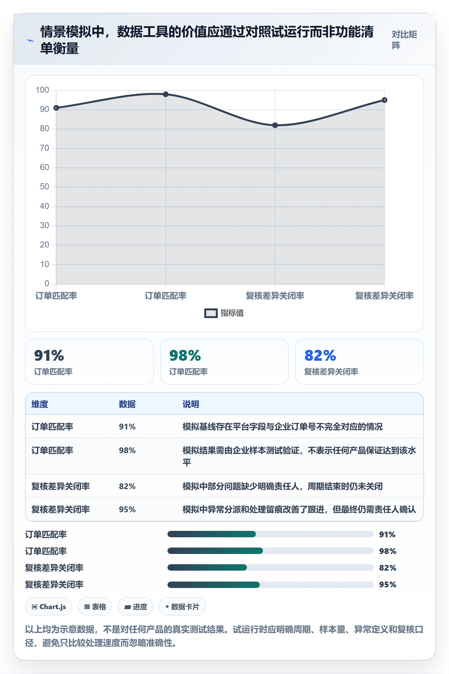Screen dimensions: 449x674
Task: Click the grid icon in 表格 chip
Action: click(87, 607)
